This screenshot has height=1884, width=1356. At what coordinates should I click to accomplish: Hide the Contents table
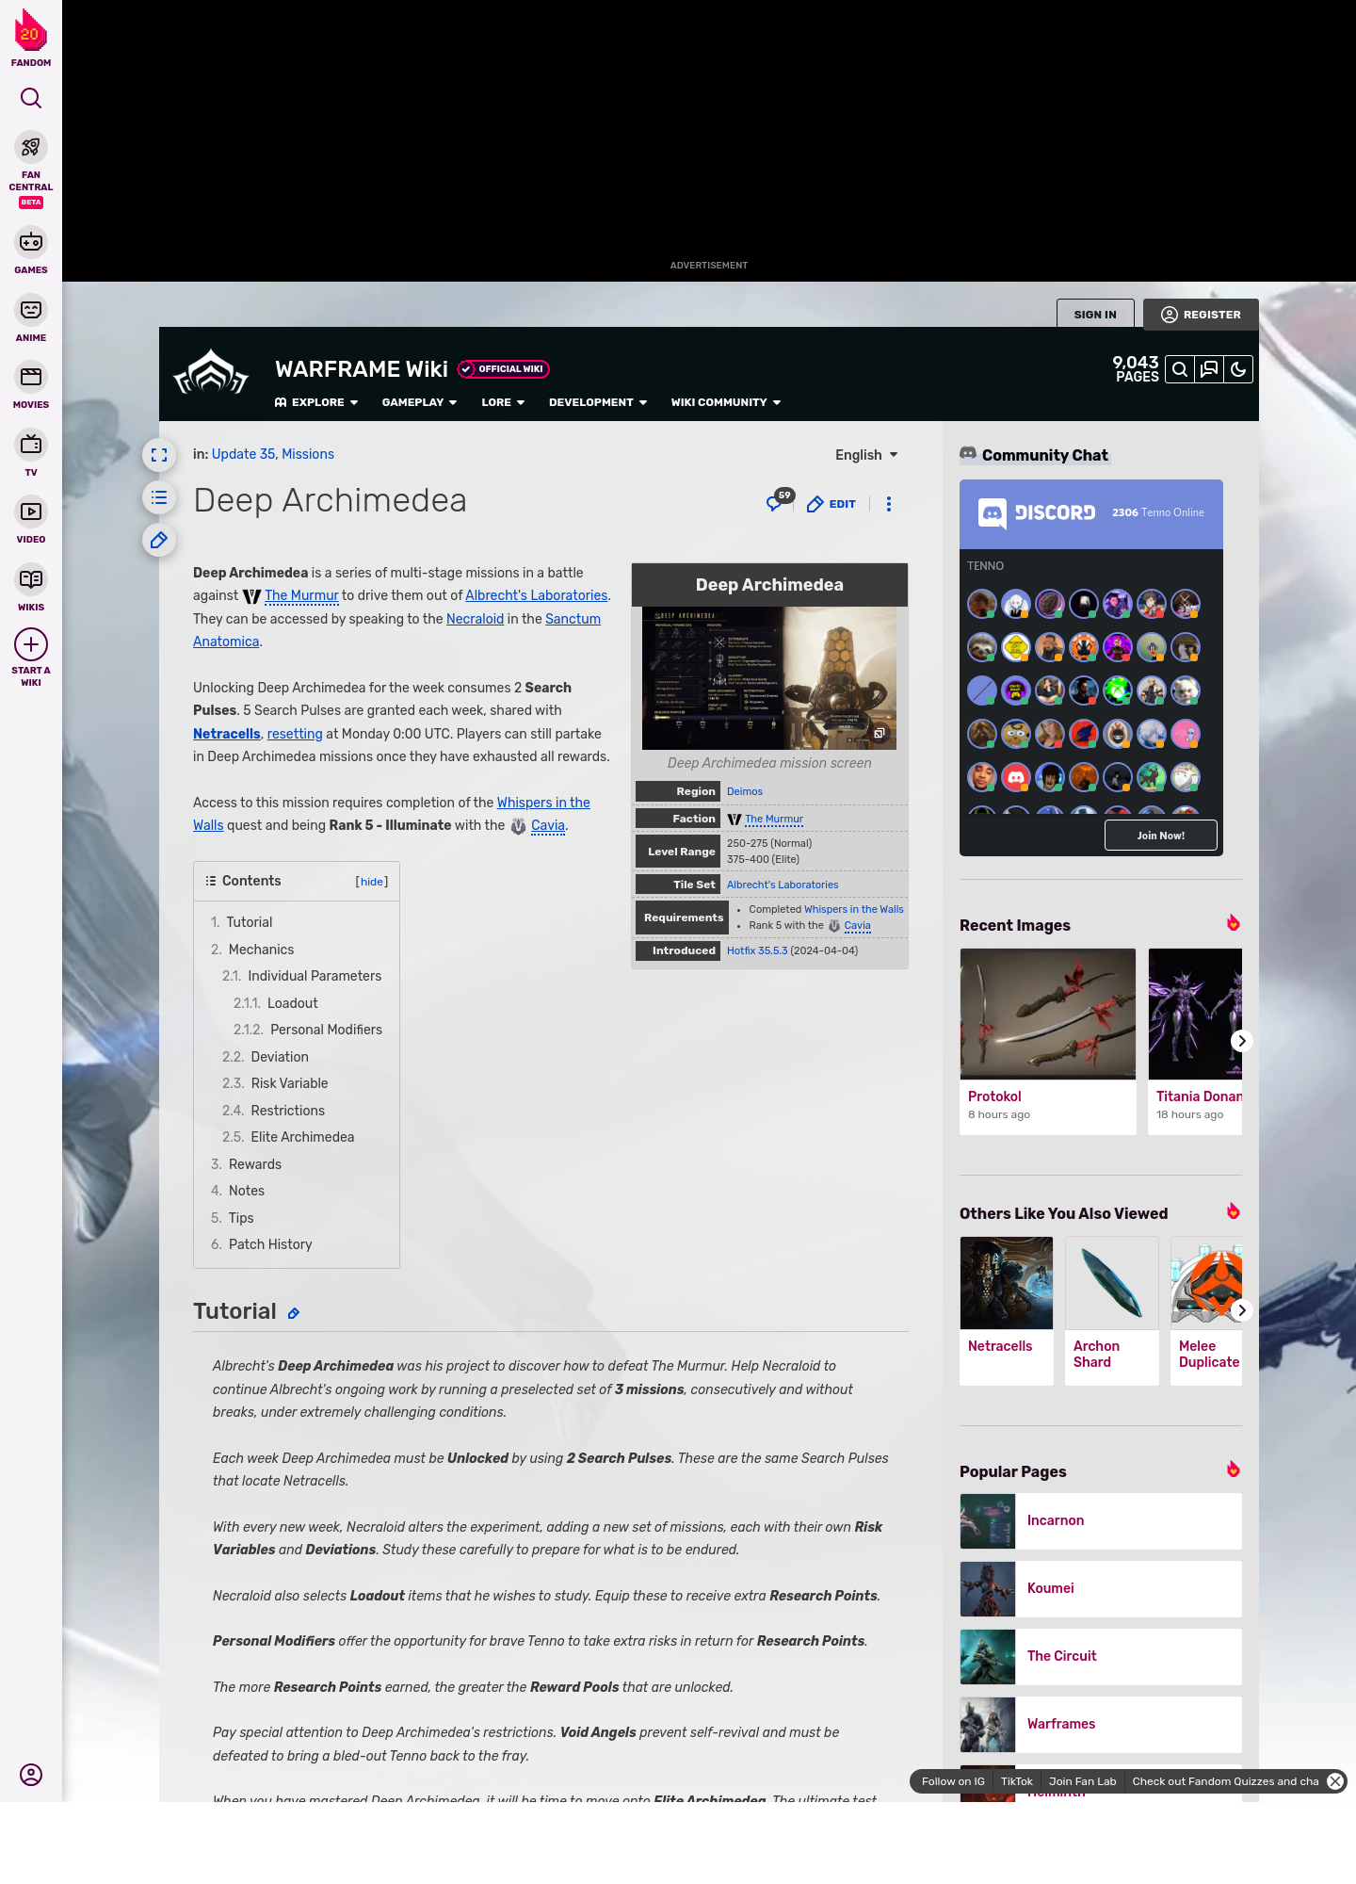tap(372, 882)
